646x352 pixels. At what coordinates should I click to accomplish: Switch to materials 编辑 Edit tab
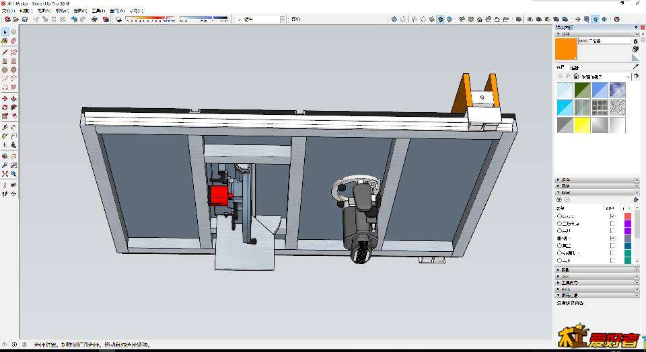pyautogui.click(x=574, y=67)
